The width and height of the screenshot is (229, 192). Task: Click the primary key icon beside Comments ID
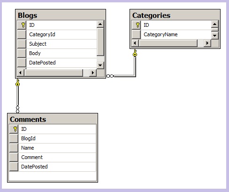coord(15,129)
